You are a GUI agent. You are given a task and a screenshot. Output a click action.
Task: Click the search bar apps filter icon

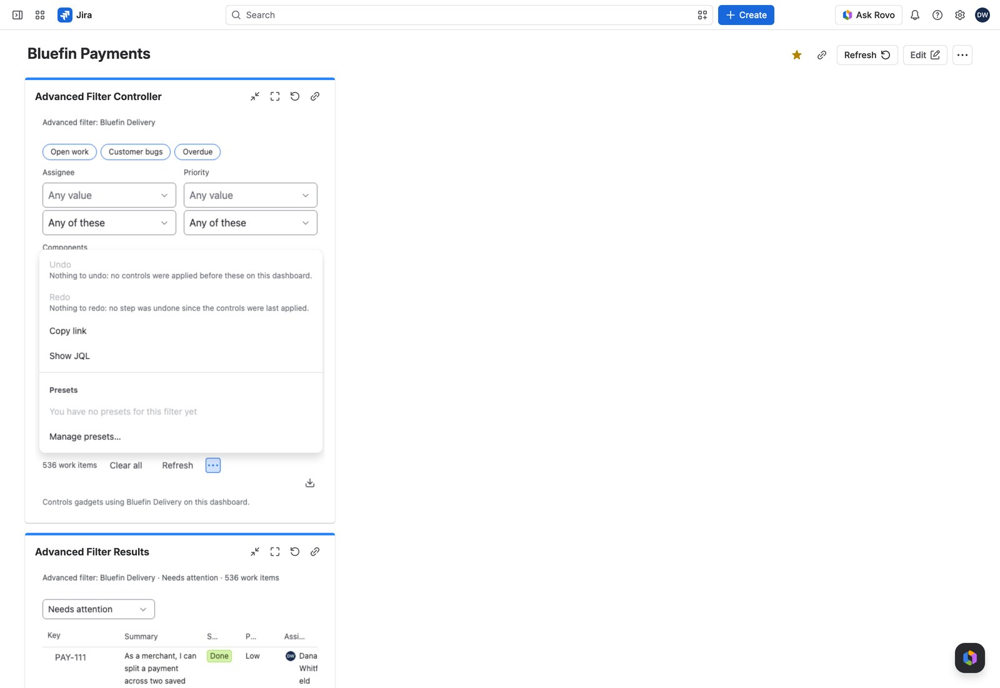(x=702, y=15)
